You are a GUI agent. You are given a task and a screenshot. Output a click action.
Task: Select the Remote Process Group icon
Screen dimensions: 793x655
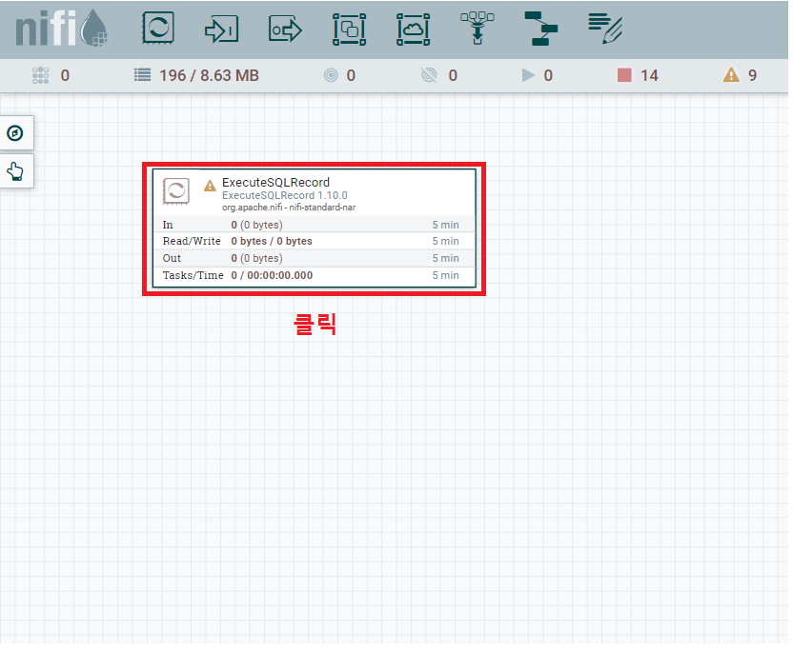click(x=414, y=30)
